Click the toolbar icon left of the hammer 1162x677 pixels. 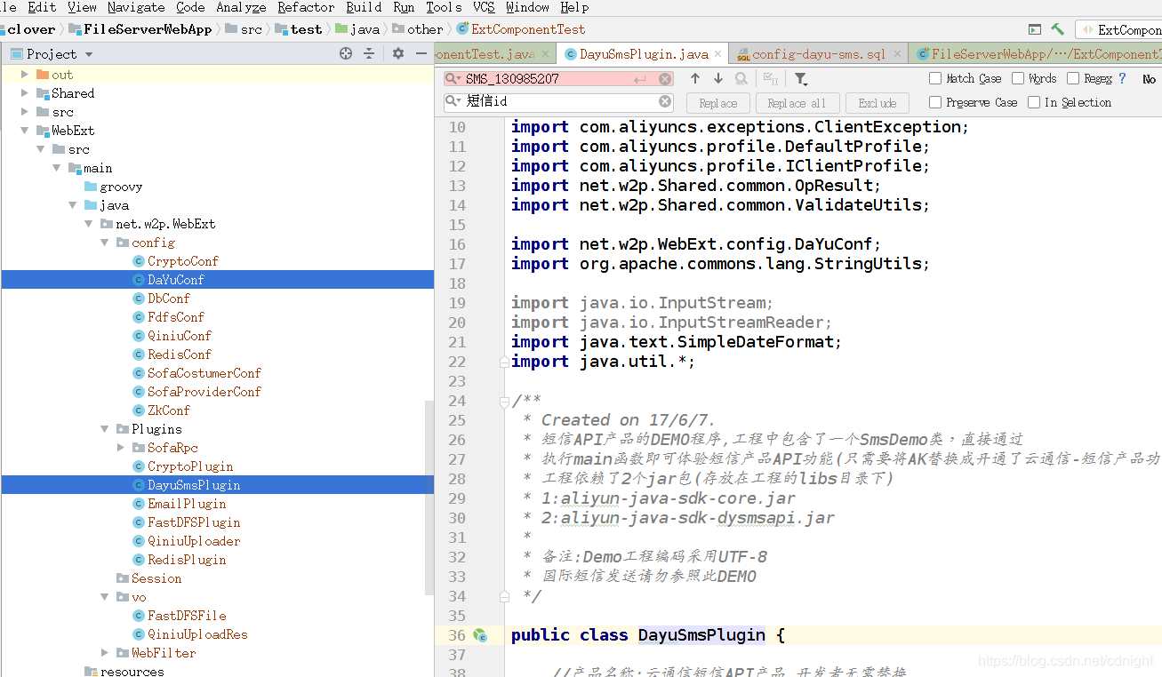pyautogui.click(x=1034, y=29)
